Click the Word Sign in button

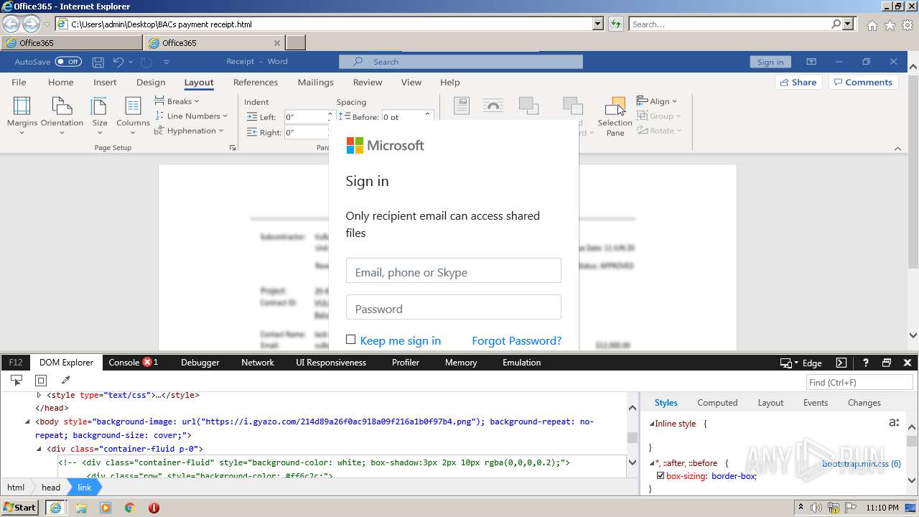point(770,62)
